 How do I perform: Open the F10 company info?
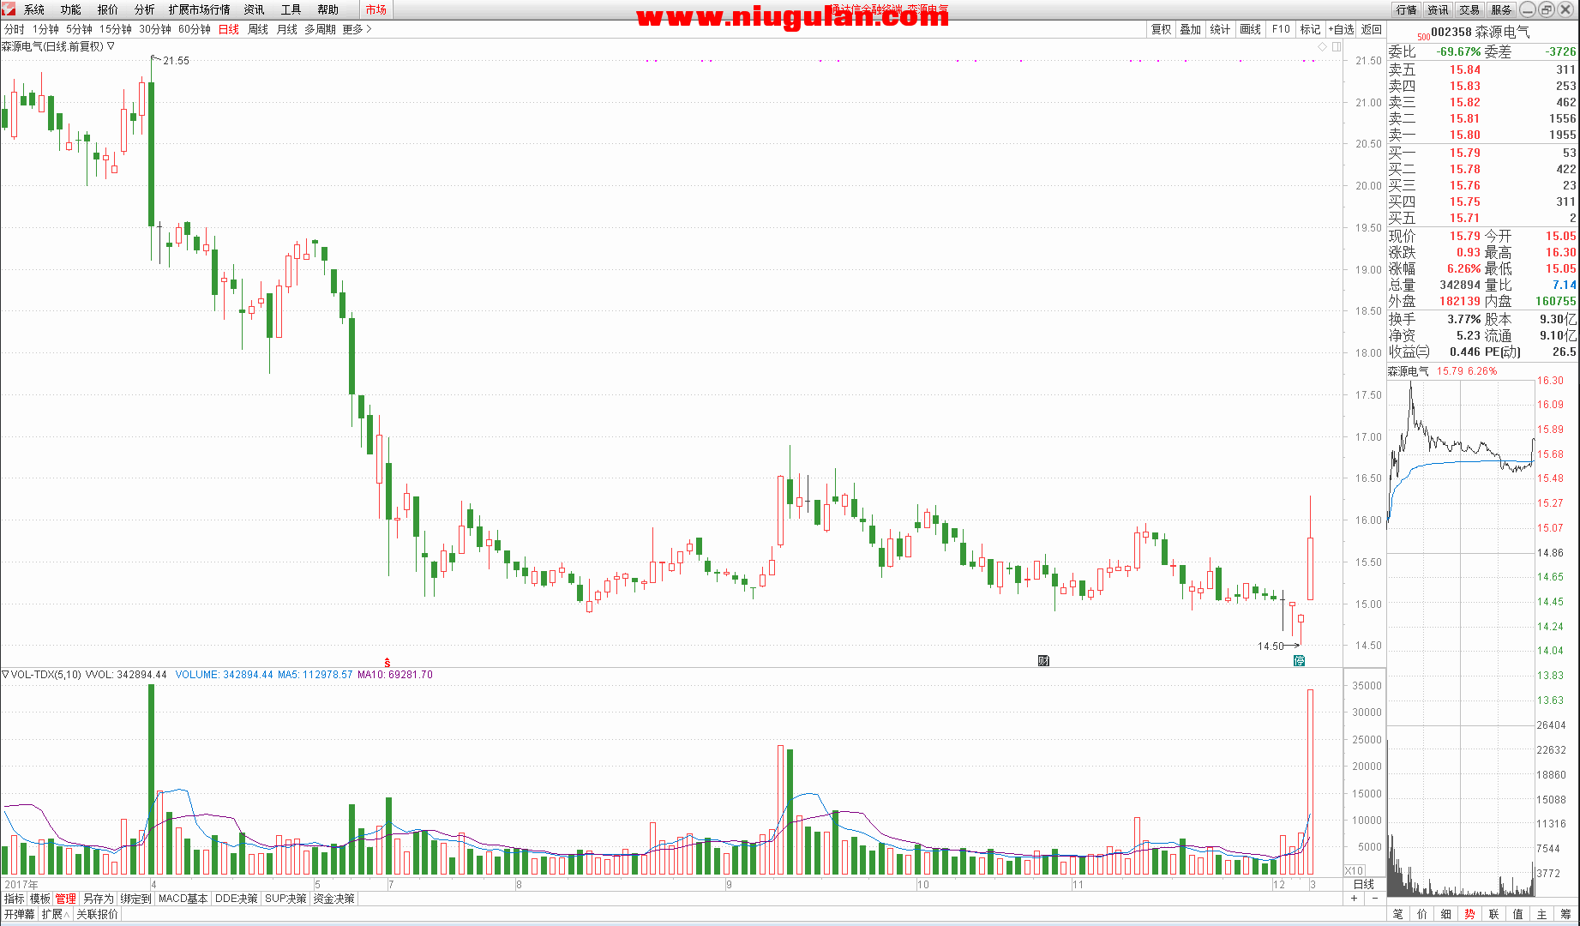click(x=1281, y=29)
